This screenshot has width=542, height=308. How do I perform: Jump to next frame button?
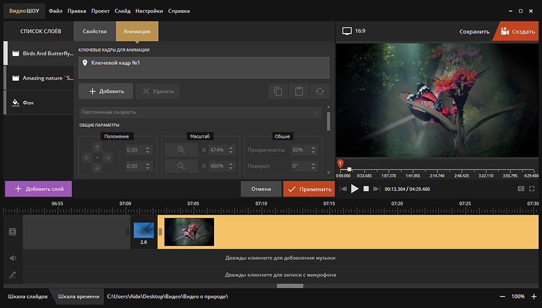377,189
